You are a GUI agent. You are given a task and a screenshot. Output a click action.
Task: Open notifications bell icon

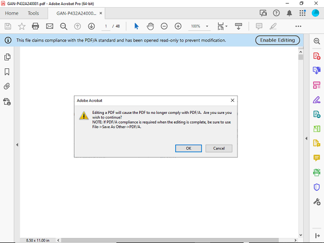289,13
